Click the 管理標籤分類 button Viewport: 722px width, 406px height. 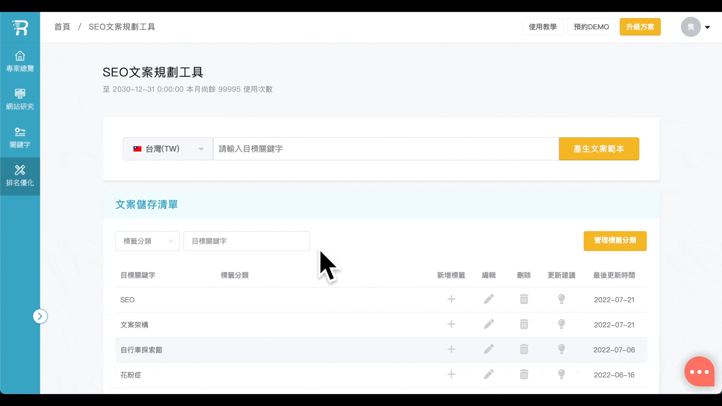click(x=615, y=241)
